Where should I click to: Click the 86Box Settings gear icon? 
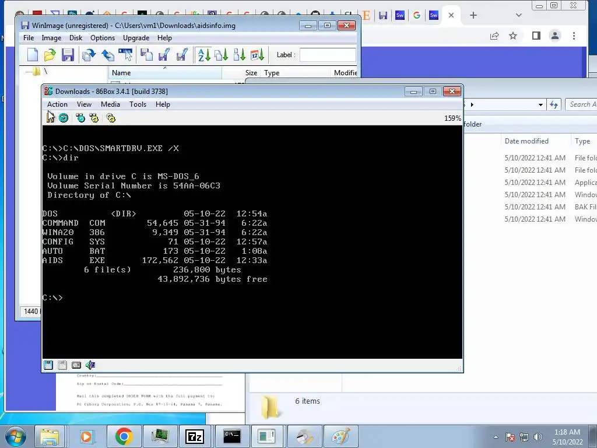111,118
